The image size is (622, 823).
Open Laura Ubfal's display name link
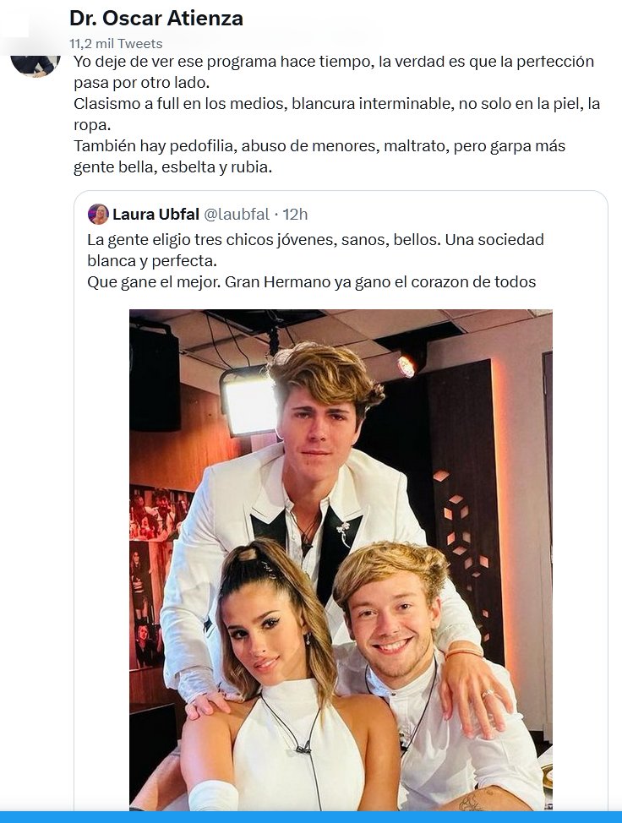click(x=155, y=214)
